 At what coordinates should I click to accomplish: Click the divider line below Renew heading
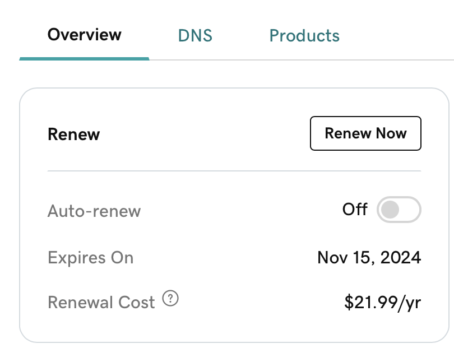234,171
